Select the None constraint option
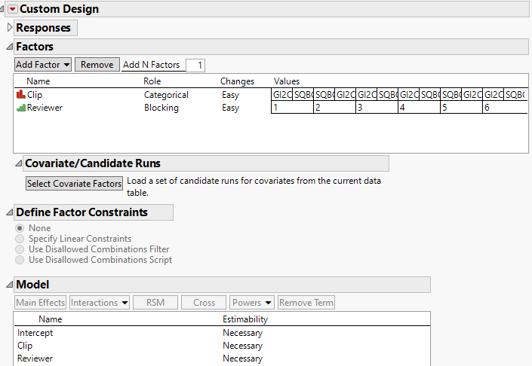The image size is (532, 366). (x=20, y=228)
